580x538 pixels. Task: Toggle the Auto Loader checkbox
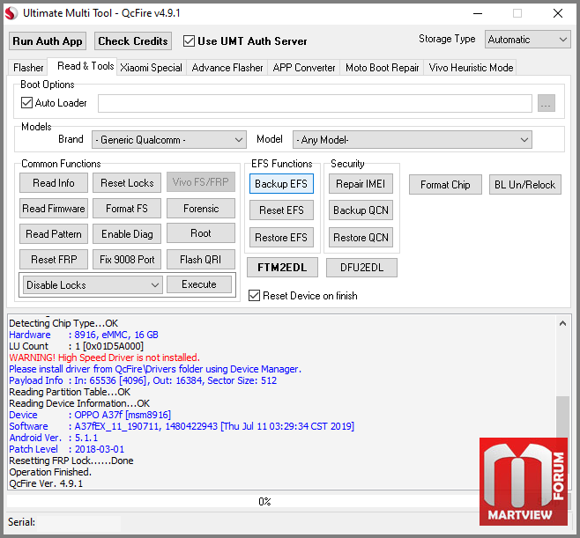tap(27, 103)
